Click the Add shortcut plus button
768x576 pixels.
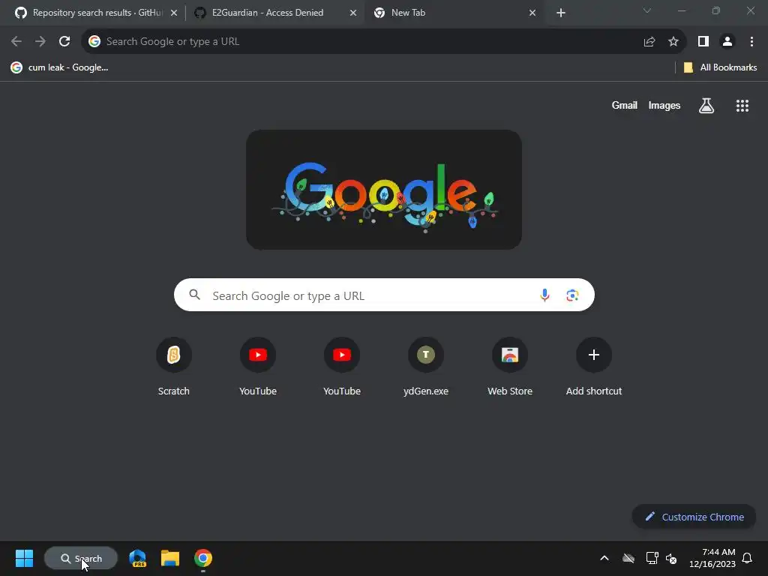tap(594, 355)
